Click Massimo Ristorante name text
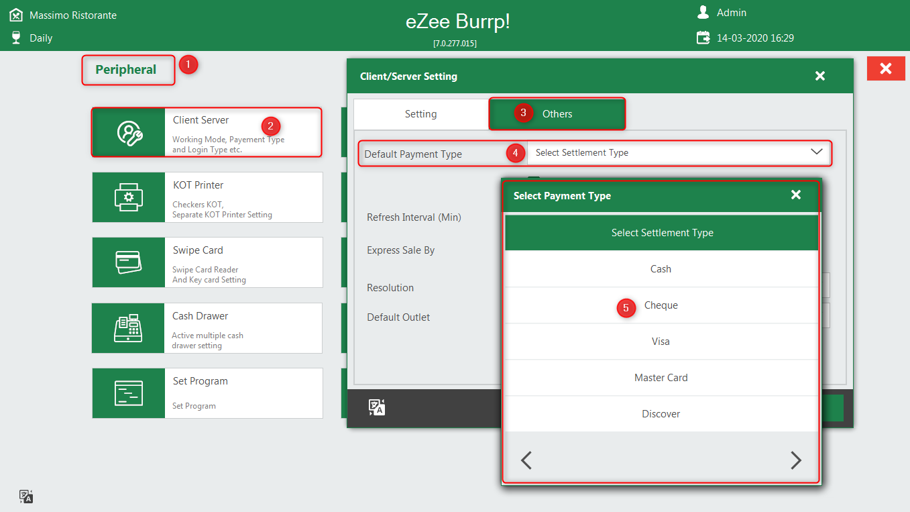Screen dimensions: 910x512 73,15
